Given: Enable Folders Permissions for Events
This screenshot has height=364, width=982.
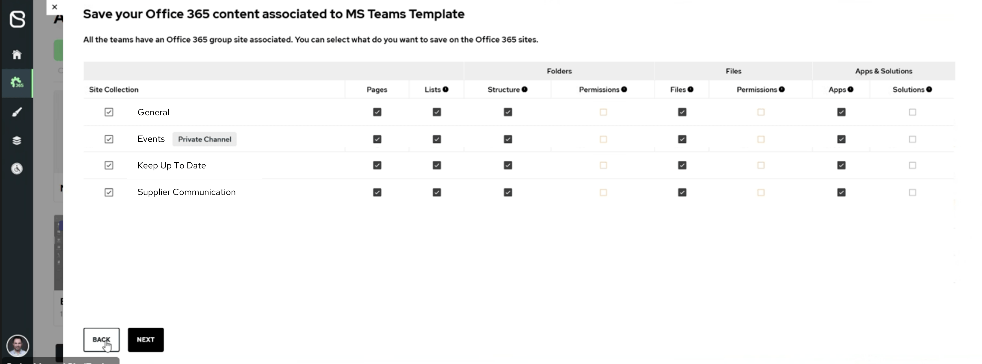Looking at the screenshot, I should coord(603,139).
